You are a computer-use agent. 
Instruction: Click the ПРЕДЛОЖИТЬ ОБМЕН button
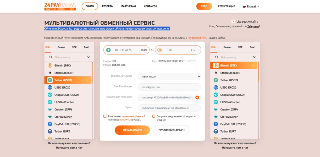coord(171,130)
